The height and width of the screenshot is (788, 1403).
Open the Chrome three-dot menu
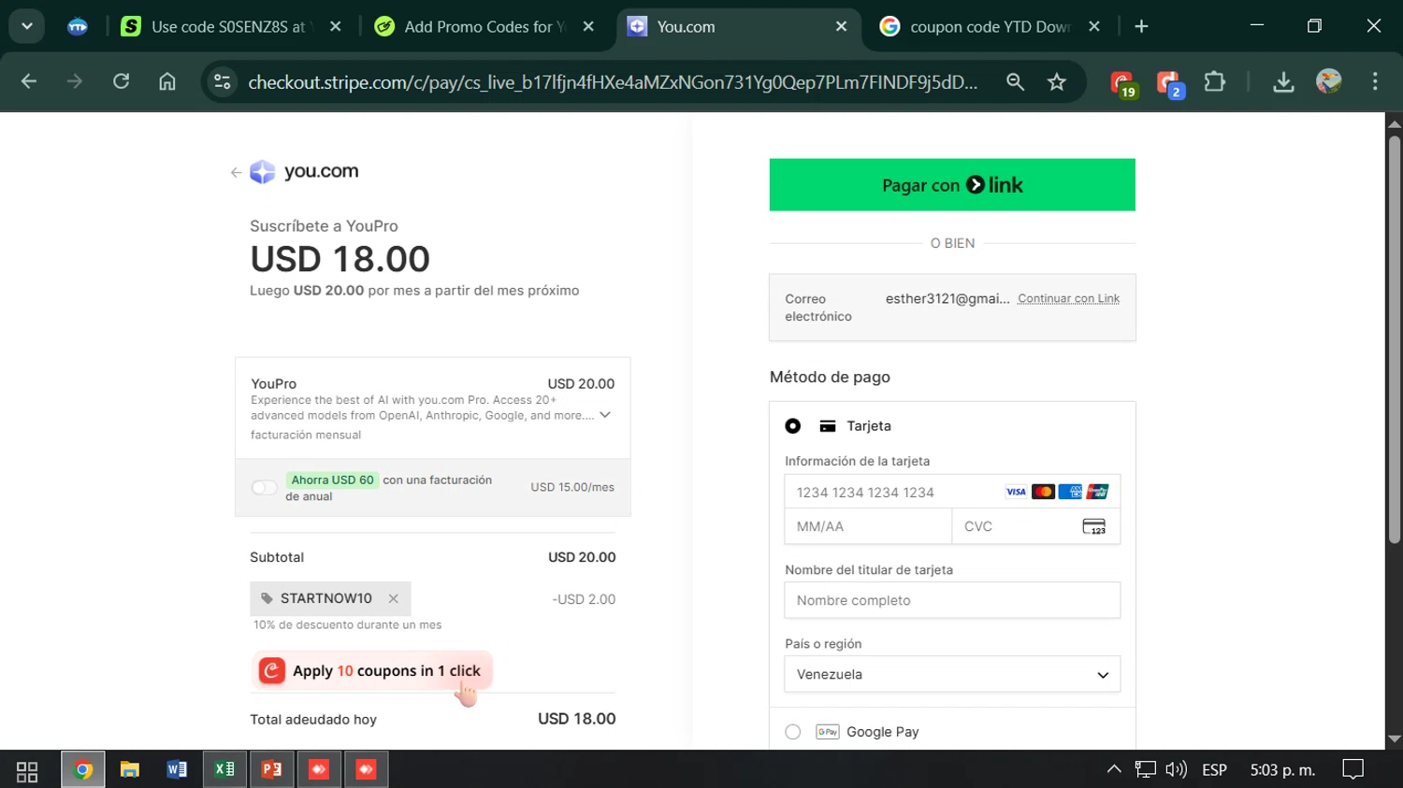point(1375,82)
